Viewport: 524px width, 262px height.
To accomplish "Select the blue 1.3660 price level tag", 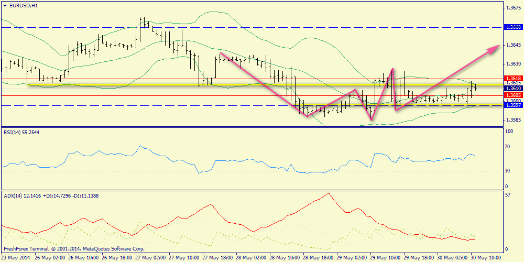I will (x=512, y=26).
